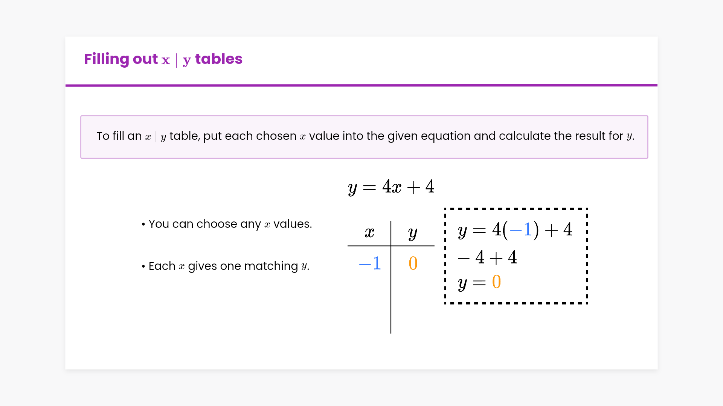
Task: Click the step "−4 + 4" in dashed box
Action: point(487,258)
